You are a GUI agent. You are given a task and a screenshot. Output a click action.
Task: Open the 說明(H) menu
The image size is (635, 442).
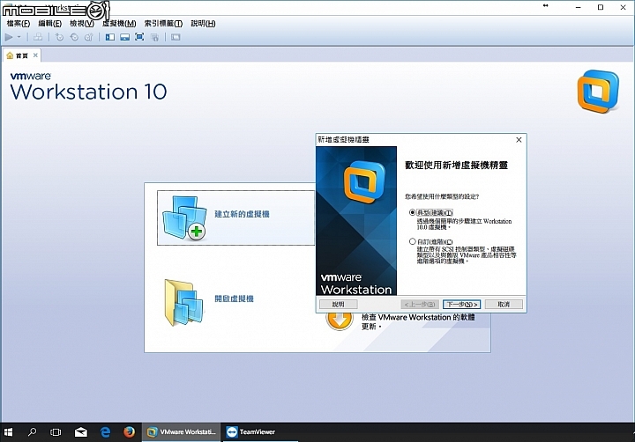point(203,24)
